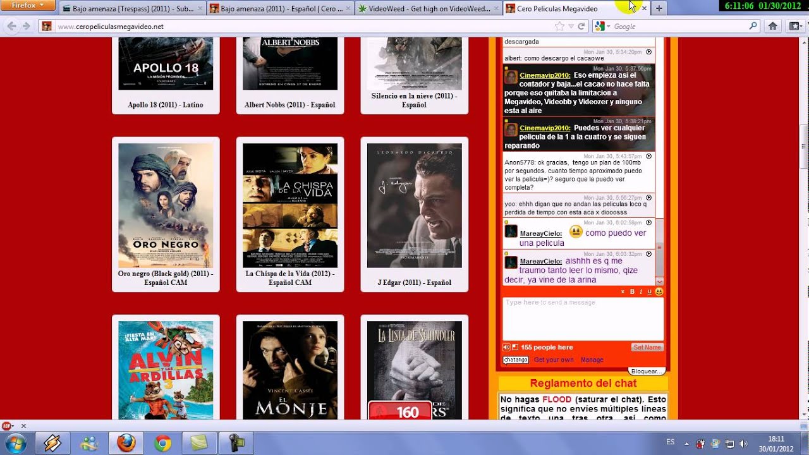This screenshot has width=809, height=455.
Task: Go to the browser home page icon
Action: click(772, 27)
